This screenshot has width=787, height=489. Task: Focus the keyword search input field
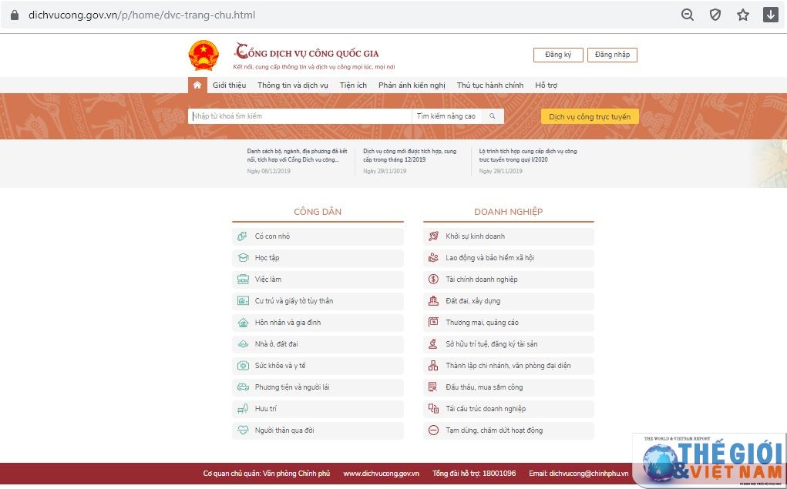[301, 116]
